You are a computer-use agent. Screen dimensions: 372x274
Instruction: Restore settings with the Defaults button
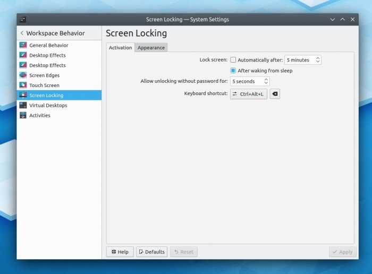[x=151, y=252]
